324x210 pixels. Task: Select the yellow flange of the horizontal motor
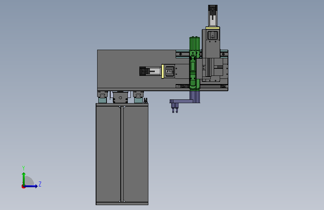click(163, 71)
